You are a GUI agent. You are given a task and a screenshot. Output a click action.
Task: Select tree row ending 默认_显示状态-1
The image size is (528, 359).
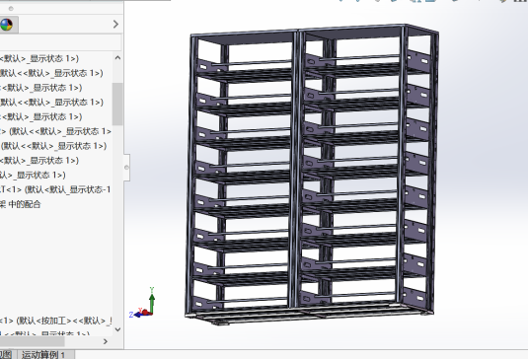(55, 189)
